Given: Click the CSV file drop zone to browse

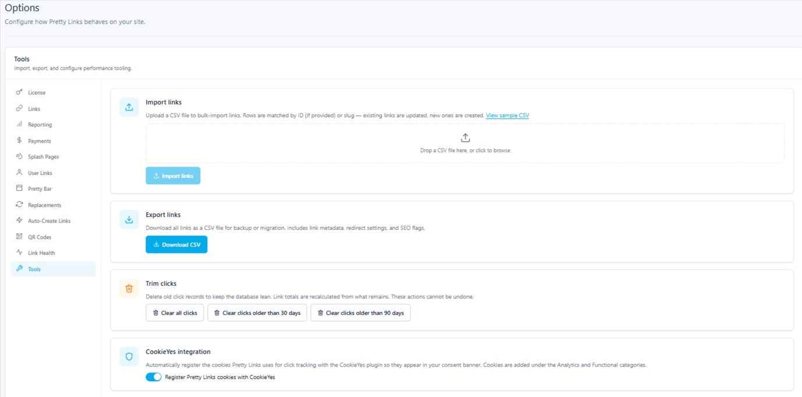Looking at the screenshot, I should coord(465,143).
